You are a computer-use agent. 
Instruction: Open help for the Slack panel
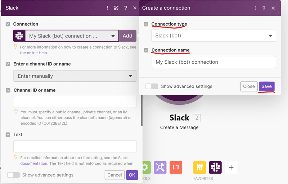tap(126, 8)
